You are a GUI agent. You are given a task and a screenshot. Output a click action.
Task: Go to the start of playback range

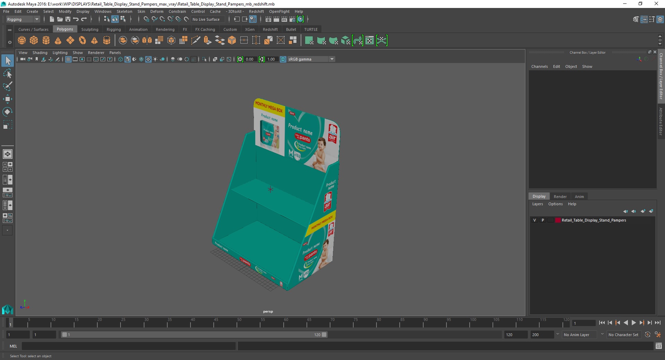click(x=602, y=323)
